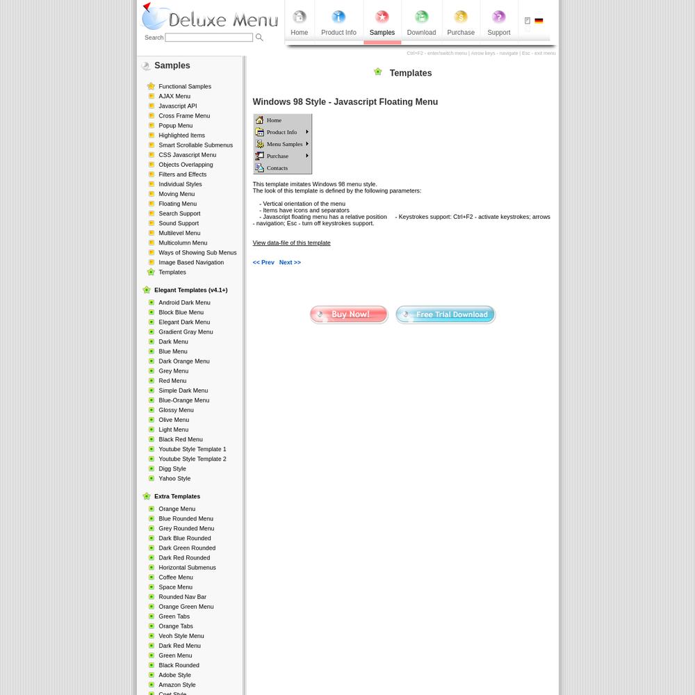This screenshot has width=695, height=695.
Task: Open Javascript API sample link
Action: click(178, 106)
